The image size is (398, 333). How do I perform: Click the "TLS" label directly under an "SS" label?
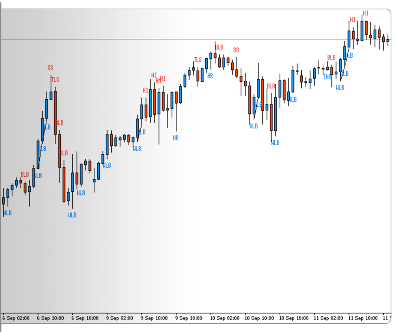coord(55,80)
